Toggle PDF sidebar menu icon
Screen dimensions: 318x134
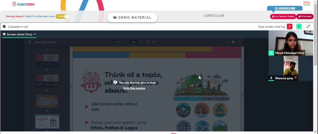(30, 42)
